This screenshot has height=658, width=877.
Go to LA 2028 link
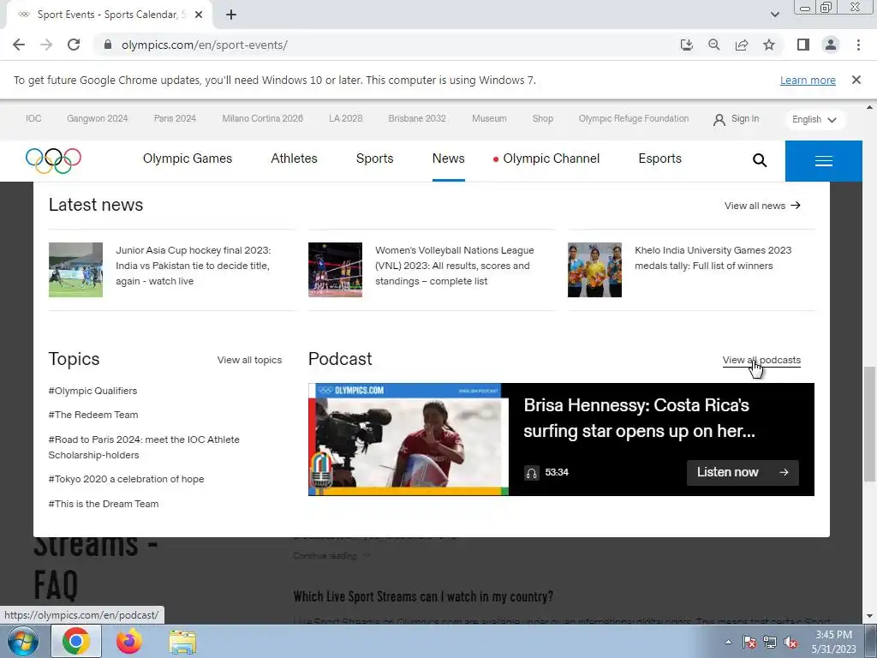pyautogui.click(x=346, y=118)
